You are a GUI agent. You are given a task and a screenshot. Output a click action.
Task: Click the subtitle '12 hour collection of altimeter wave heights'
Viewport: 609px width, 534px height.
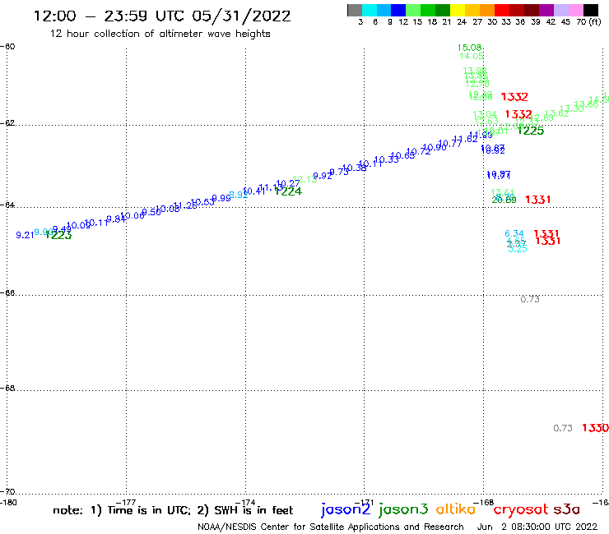(160, 34)
